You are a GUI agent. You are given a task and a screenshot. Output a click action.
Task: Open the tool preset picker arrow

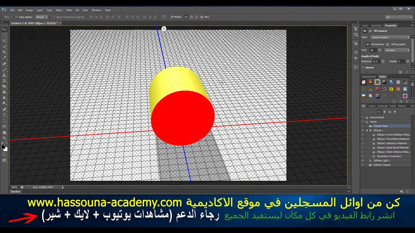tap(11, 17)
